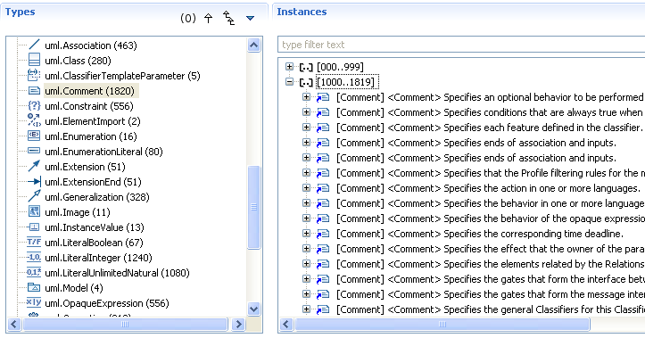Expand comment 'Specifies conditions that are always true'
The height and width of the screenshot is (338, 645).
(x=306, y=112)
